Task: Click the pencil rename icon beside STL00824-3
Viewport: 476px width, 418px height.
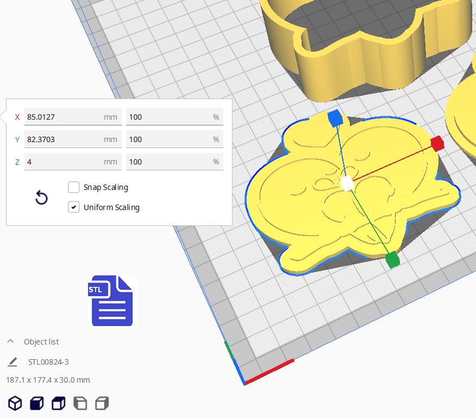Action: pyautogui.click(x=12, y=362)
